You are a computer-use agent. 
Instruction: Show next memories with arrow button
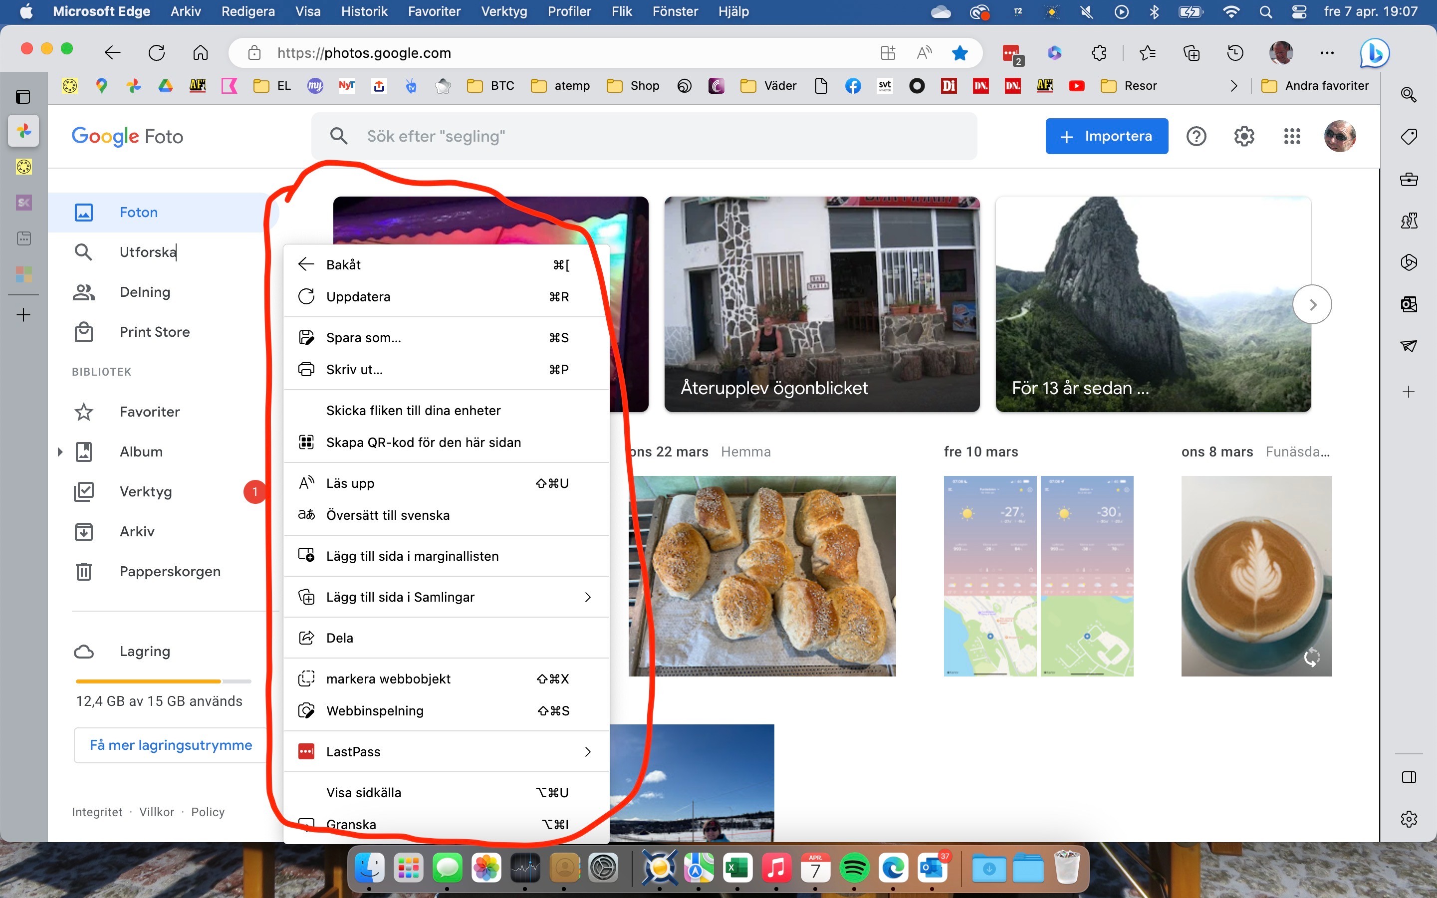tap(1312, 305)
